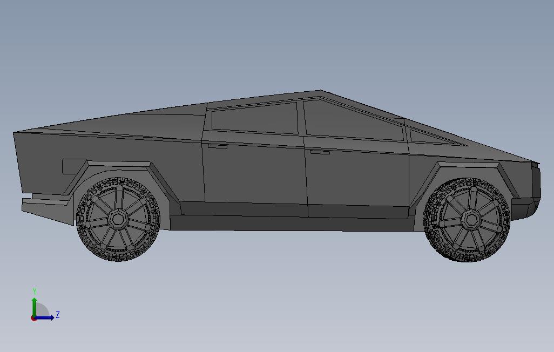Screen dimensions: 554x352
Task: Select the front bumper face
Action: point(526,208)
